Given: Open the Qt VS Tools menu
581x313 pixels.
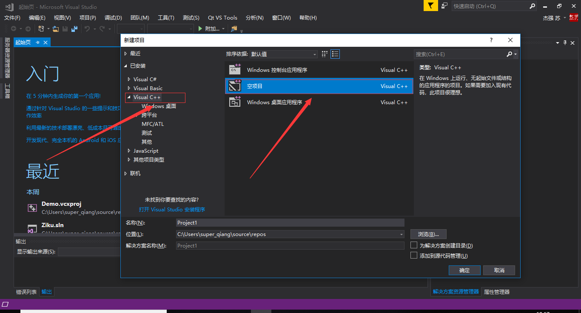Looking at the screenshot, I should [x=222, y=17].
